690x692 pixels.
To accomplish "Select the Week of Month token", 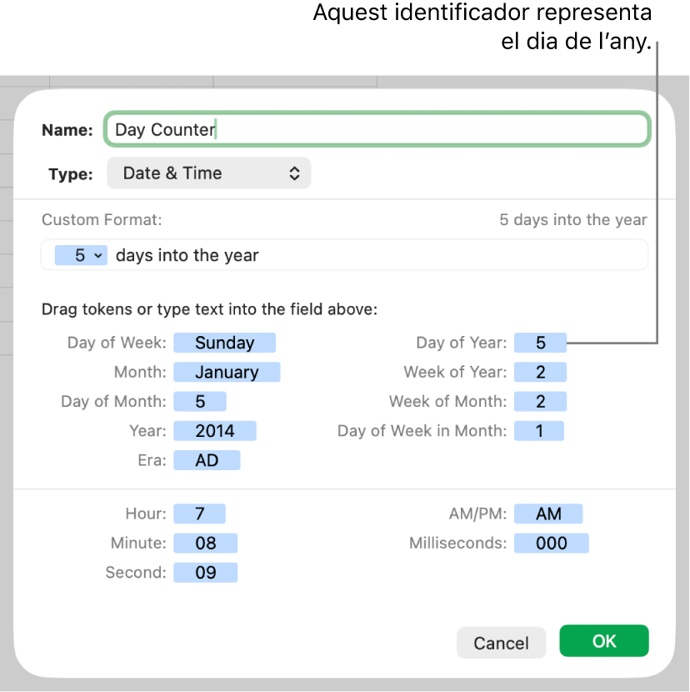I will (540, 401).
